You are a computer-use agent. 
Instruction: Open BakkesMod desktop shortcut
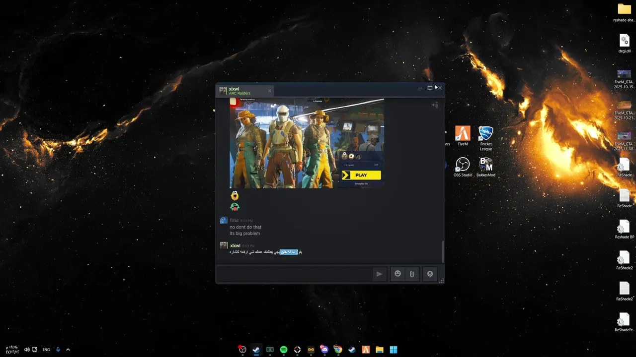click(x=485, y=167)
